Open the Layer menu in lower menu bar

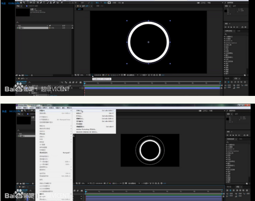(x=38, y=108)
